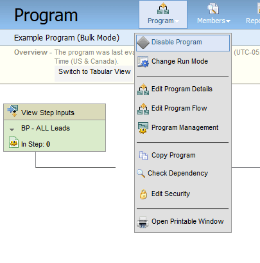Click the In Step: 0 count
Image resolution: width=260 pixels, height=263 pixels.
pyautogui.click(x=35, y=144)
